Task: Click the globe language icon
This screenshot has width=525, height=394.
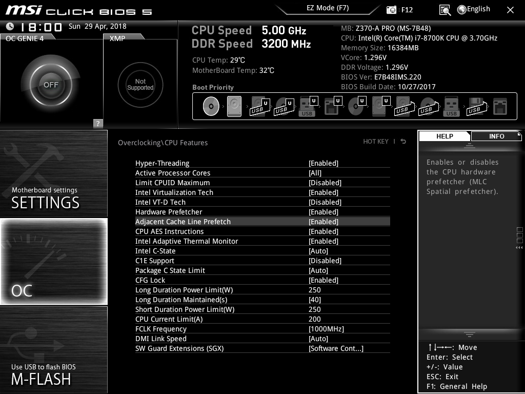Action: coord(462,10)
